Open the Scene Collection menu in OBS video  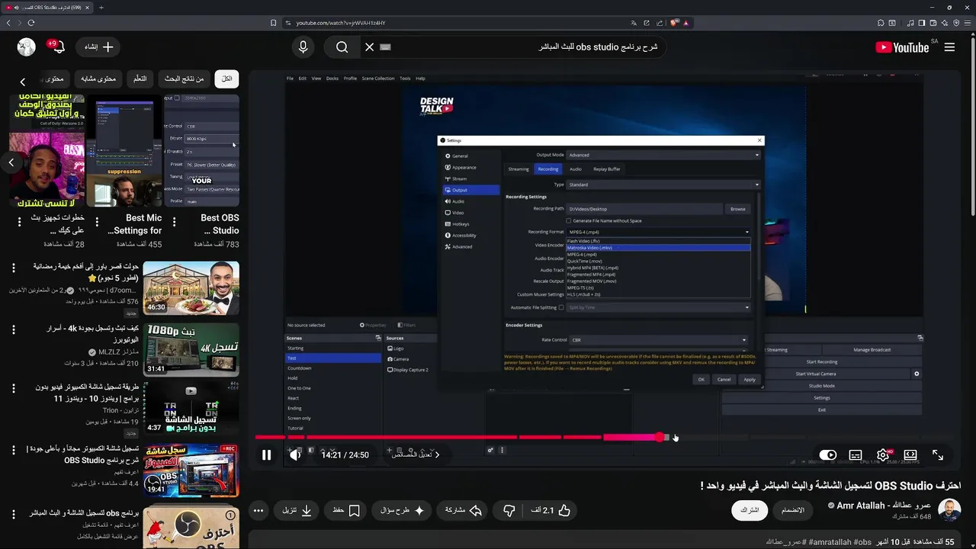[378, 79]
